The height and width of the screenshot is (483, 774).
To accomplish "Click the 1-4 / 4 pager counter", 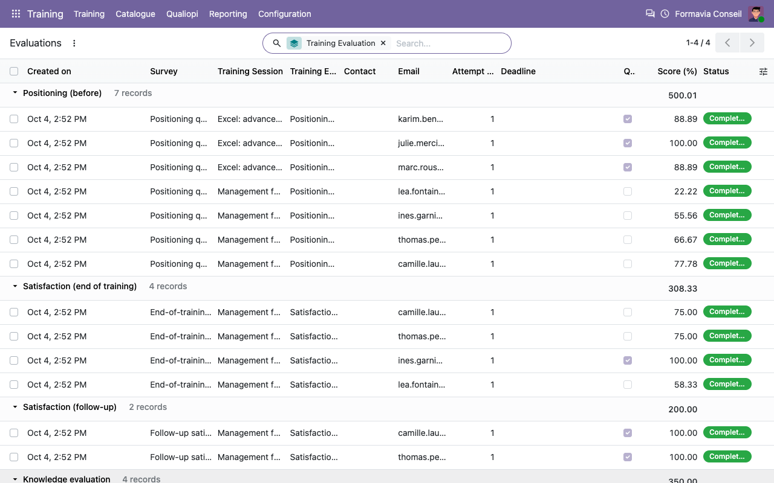I will point(698,43).
